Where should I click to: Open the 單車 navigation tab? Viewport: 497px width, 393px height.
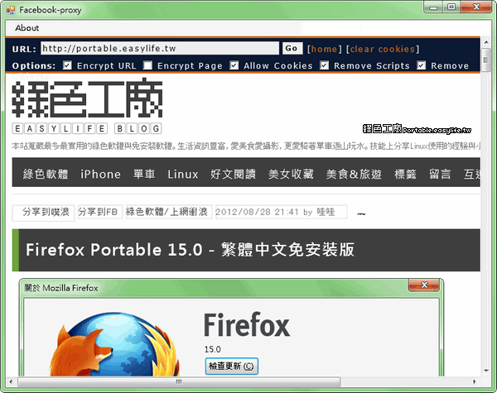(x=144, y=175)
